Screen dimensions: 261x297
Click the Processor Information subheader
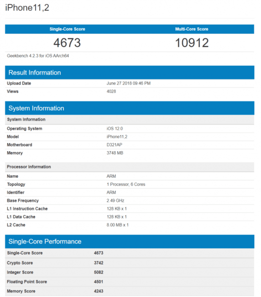pyautogui.click(x=29, y=167)
